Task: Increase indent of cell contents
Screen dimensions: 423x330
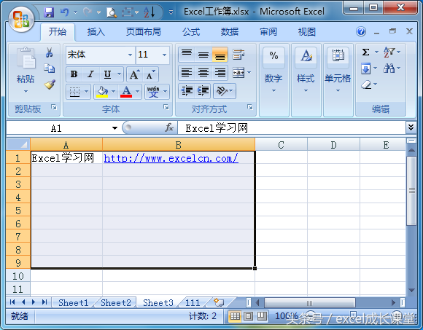Action: [203, 91]
